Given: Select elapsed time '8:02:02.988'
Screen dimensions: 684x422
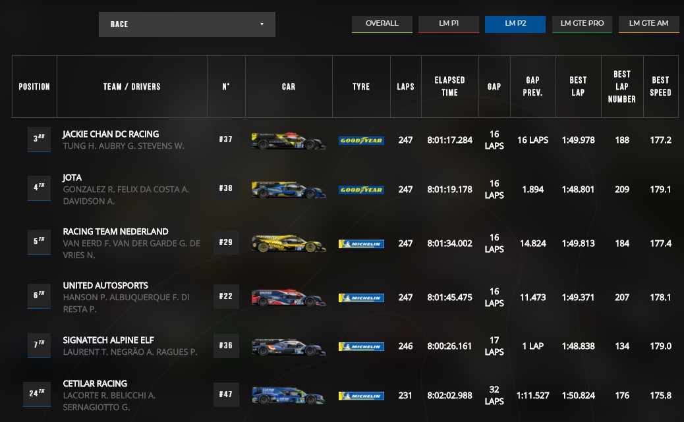Looking at the screenshot, I should [450, 396].
